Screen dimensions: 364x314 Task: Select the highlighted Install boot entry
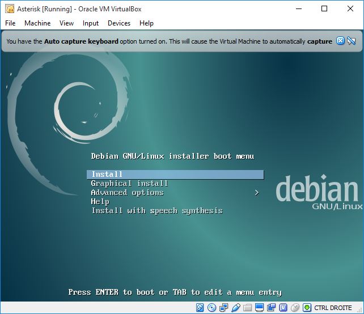[175, 175]
